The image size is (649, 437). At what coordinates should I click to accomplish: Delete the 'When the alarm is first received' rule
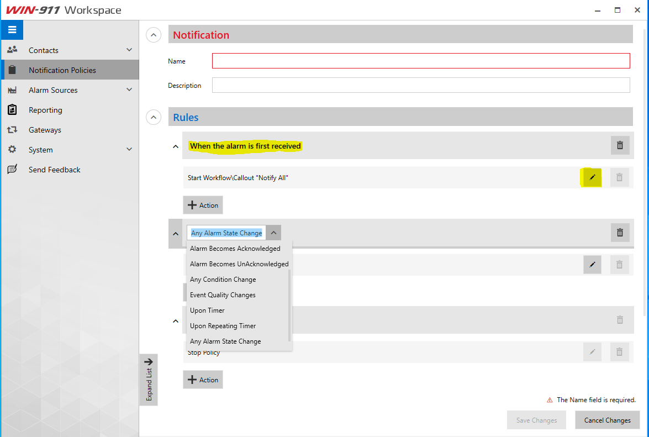(x=620, y=145)
